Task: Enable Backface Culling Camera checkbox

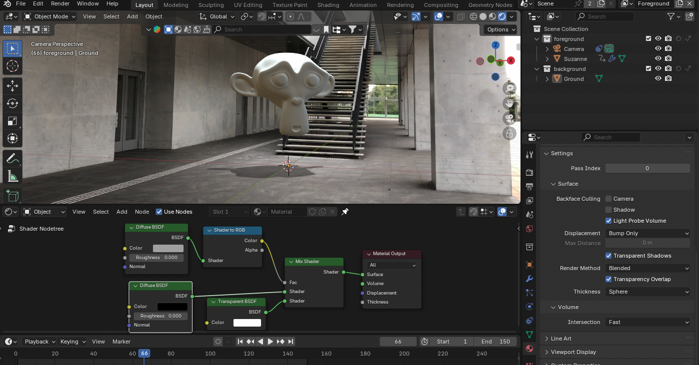Action: (608, 199)
